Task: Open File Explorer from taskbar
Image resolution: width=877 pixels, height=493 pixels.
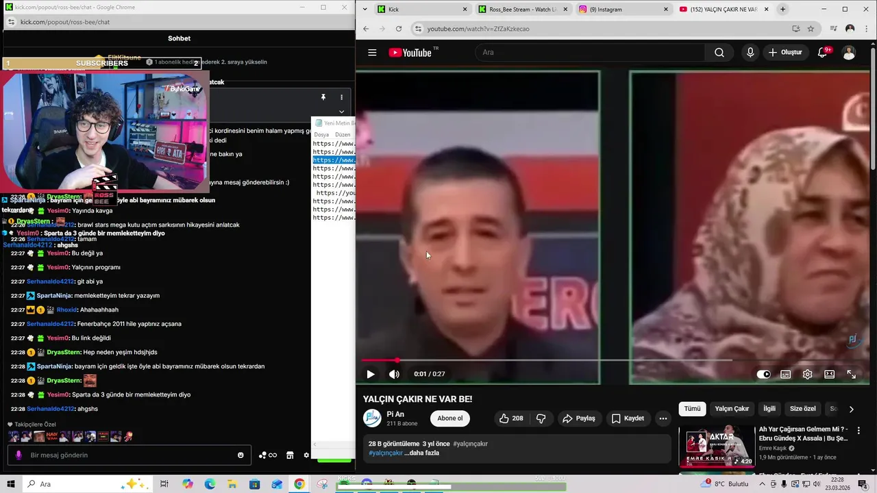Action: coord(232,484)
